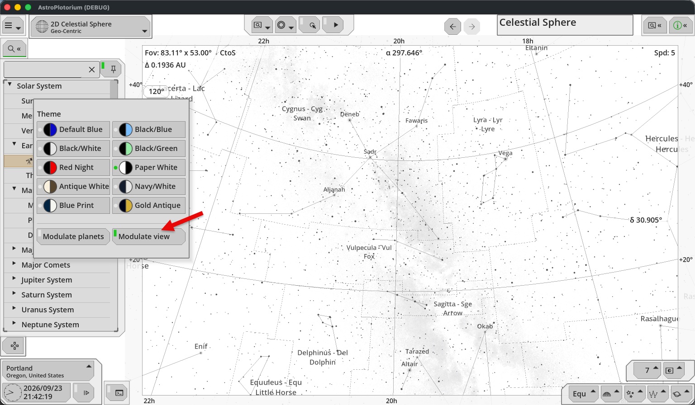This screenshot has width=695, height=405.
Task: Open the hamburger main menu
Action: 13,26
